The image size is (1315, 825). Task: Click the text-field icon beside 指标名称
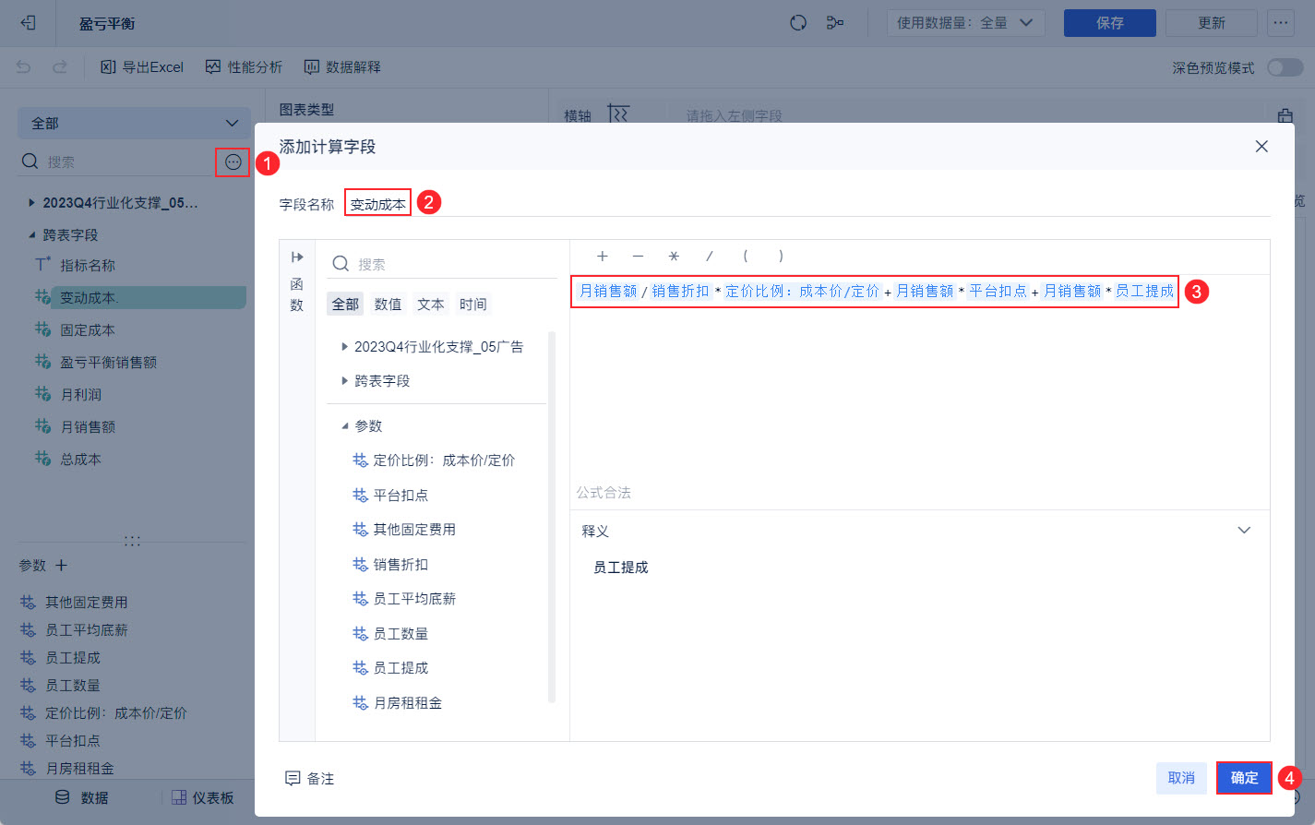(x=42, y=264)
